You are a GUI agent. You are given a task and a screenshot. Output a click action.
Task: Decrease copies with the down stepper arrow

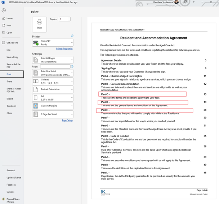(x=69, y=20)
